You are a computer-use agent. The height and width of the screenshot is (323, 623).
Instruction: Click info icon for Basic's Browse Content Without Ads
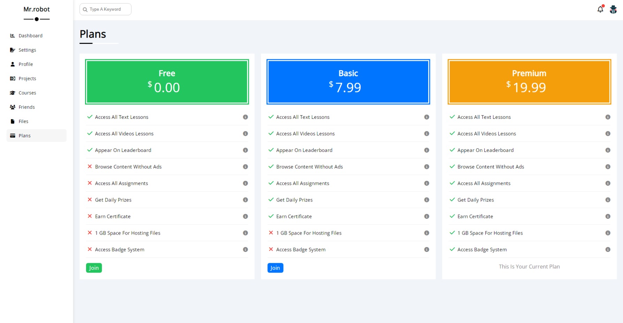[x=426, y=167]
